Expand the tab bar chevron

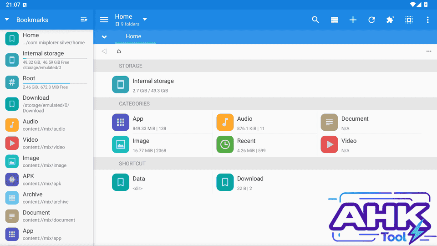point(104,37)
